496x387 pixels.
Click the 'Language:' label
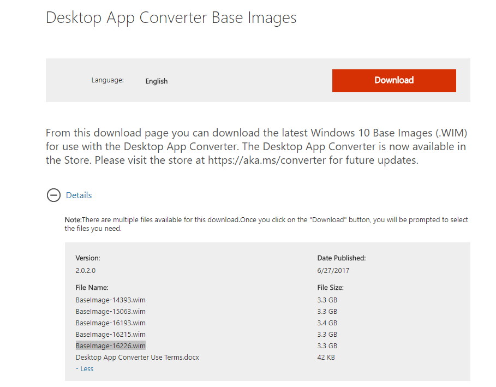[x=107, y=80]
